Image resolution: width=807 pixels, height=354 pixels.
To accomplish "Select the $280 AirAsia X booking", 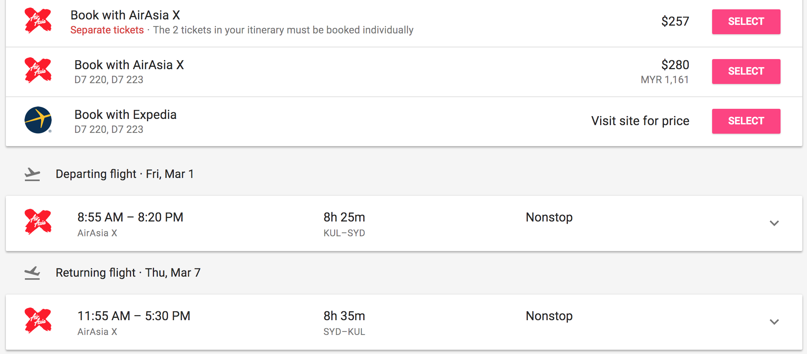I will [746, 71].
